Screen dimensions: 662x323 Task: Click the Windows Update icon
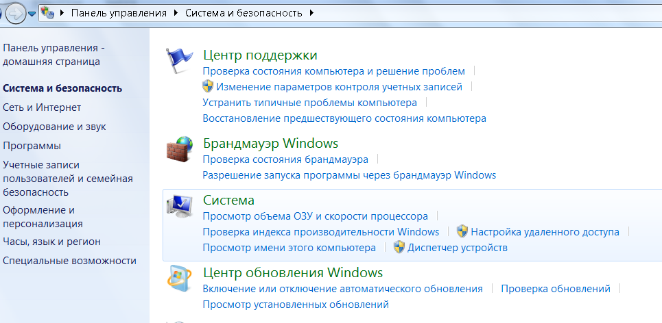(180, 278)
